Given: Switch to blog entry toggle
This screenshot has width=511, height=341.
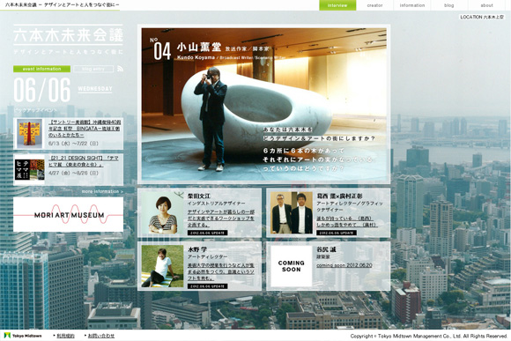Looking at the screenshot, I should pos(93,69).
